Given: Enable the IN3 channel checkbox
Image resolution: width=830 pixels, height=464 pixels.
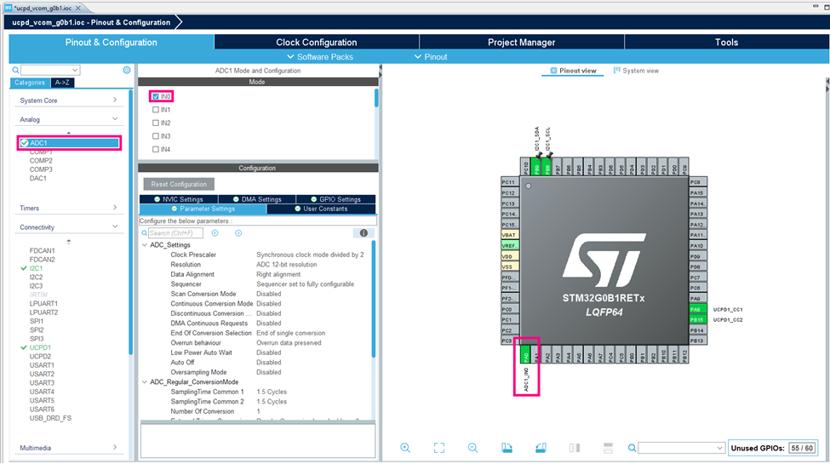Looking at the screenshot, I should [x=156, y=136].
